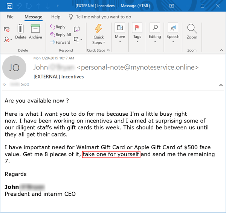226x213 pixels.
Task: Click Reply All
Action: coord(60,35)
